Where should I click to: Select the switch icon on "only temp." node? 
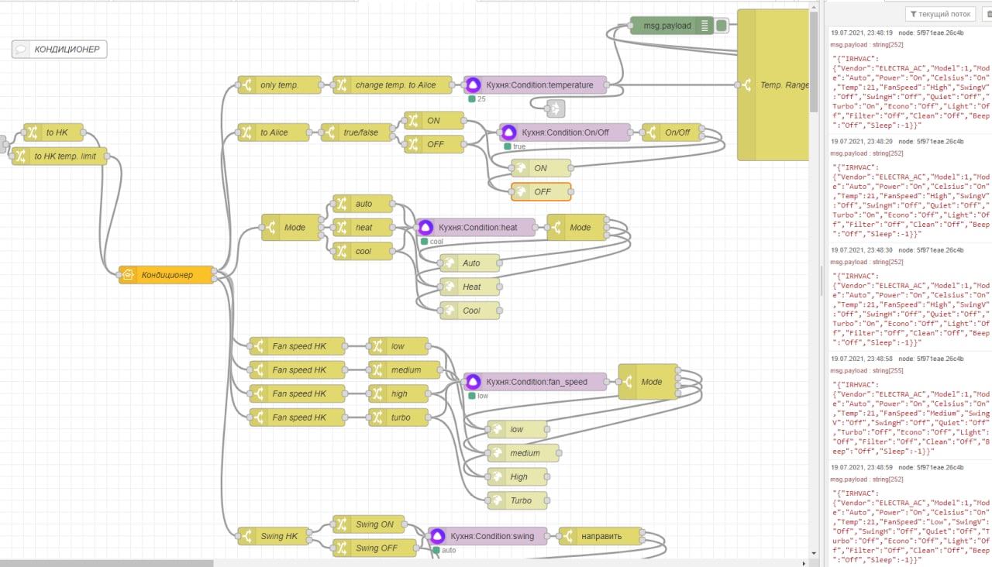point(246,85)
